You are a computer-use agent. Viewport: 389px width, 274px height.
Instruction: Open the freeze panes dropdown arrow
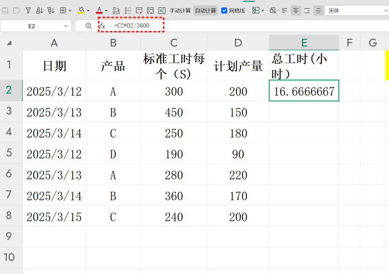[x=263, y=11]
